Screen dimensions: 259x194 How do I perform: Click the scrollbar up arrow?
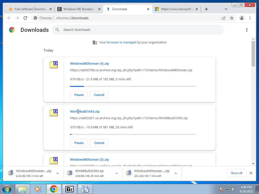(253, 39)
